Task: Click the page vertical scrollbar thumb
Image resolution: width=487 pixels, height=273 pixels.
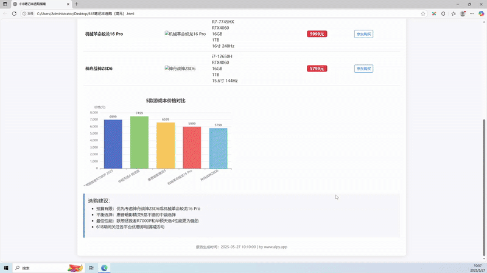Action: click(x=483, y=188)
